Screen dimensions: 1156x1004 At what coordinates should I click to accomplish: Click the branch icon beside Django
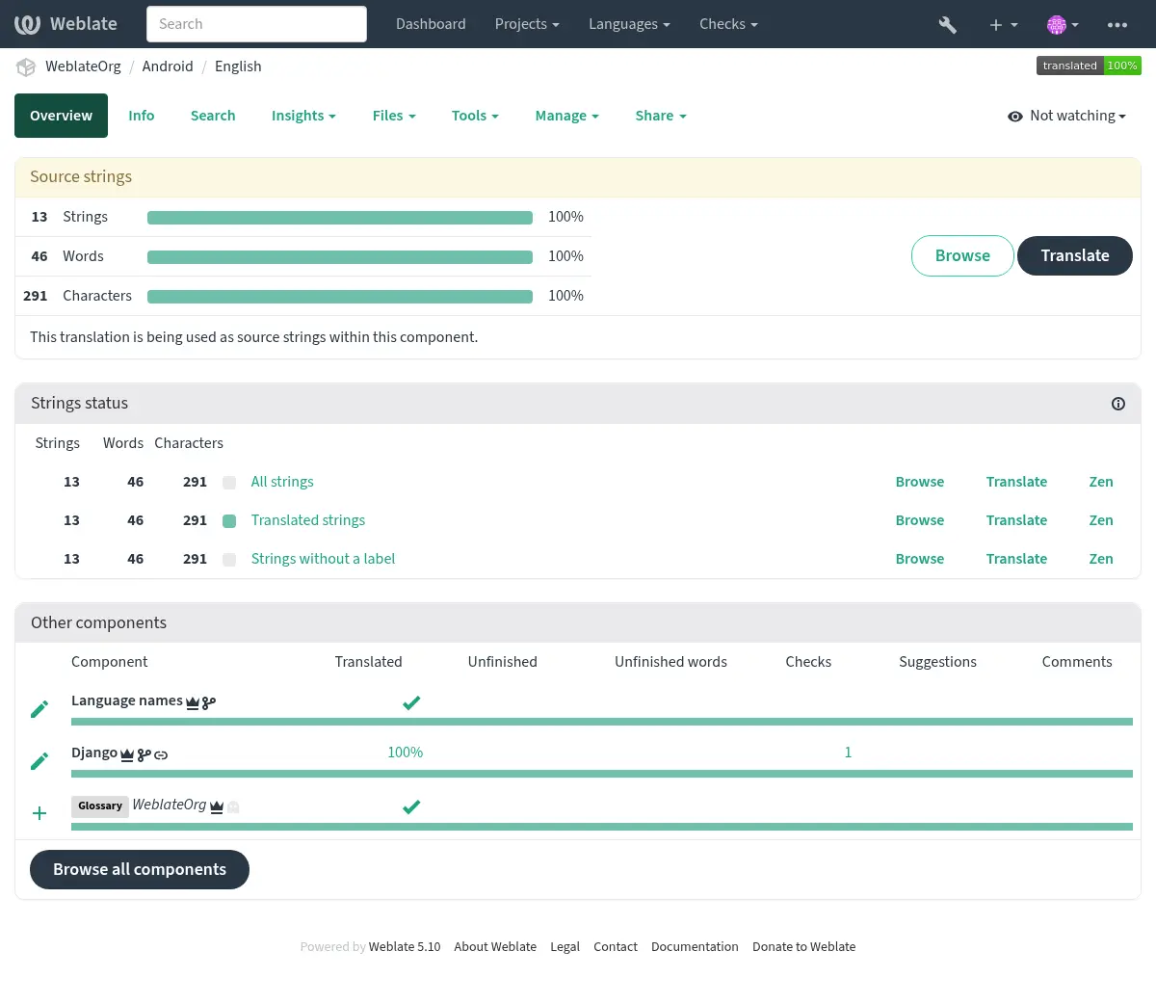tap(144, 755)
